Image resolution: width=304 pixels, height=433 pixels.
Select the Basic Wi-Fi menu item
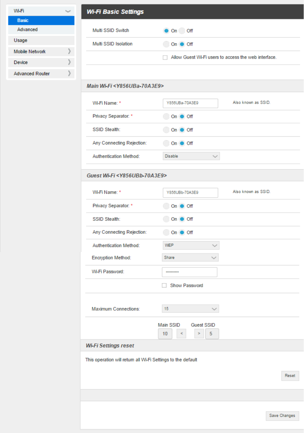[41, 20]
